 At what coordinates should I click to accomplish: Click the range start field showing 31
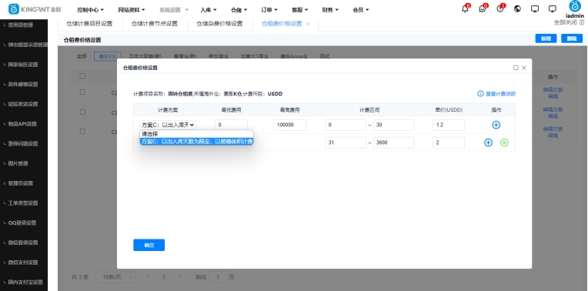(x=346, y=142)
